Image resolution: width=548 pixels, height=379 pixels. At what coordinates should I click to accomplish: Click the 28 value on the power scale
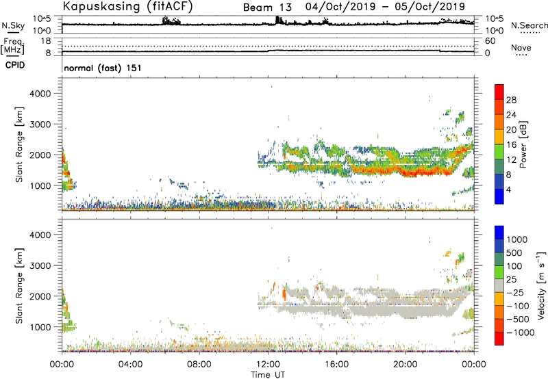(511, 100)
